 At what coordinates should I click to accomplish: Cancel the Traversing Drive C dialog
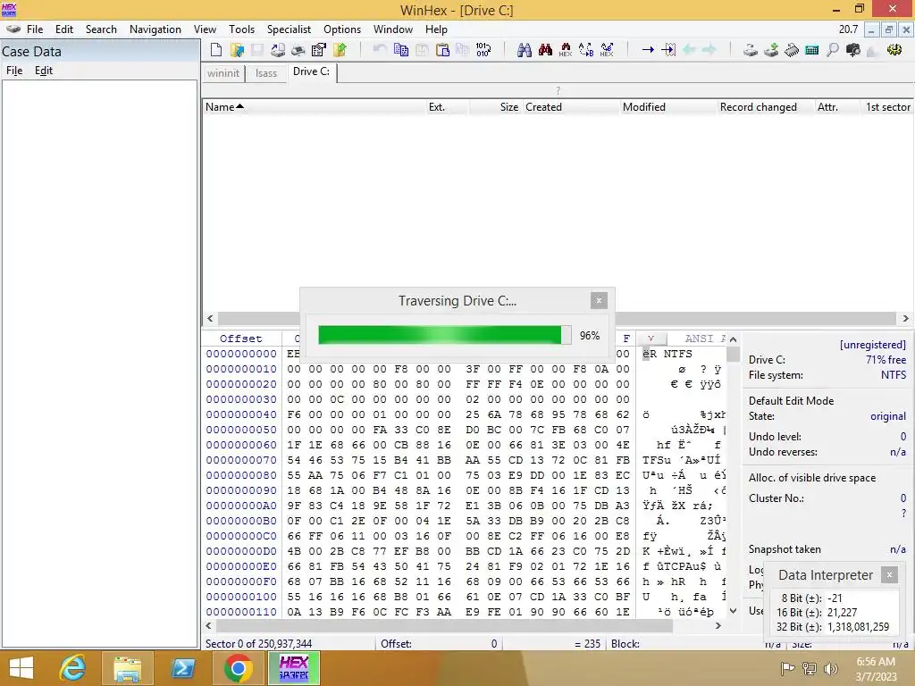[x=599, y=300]
